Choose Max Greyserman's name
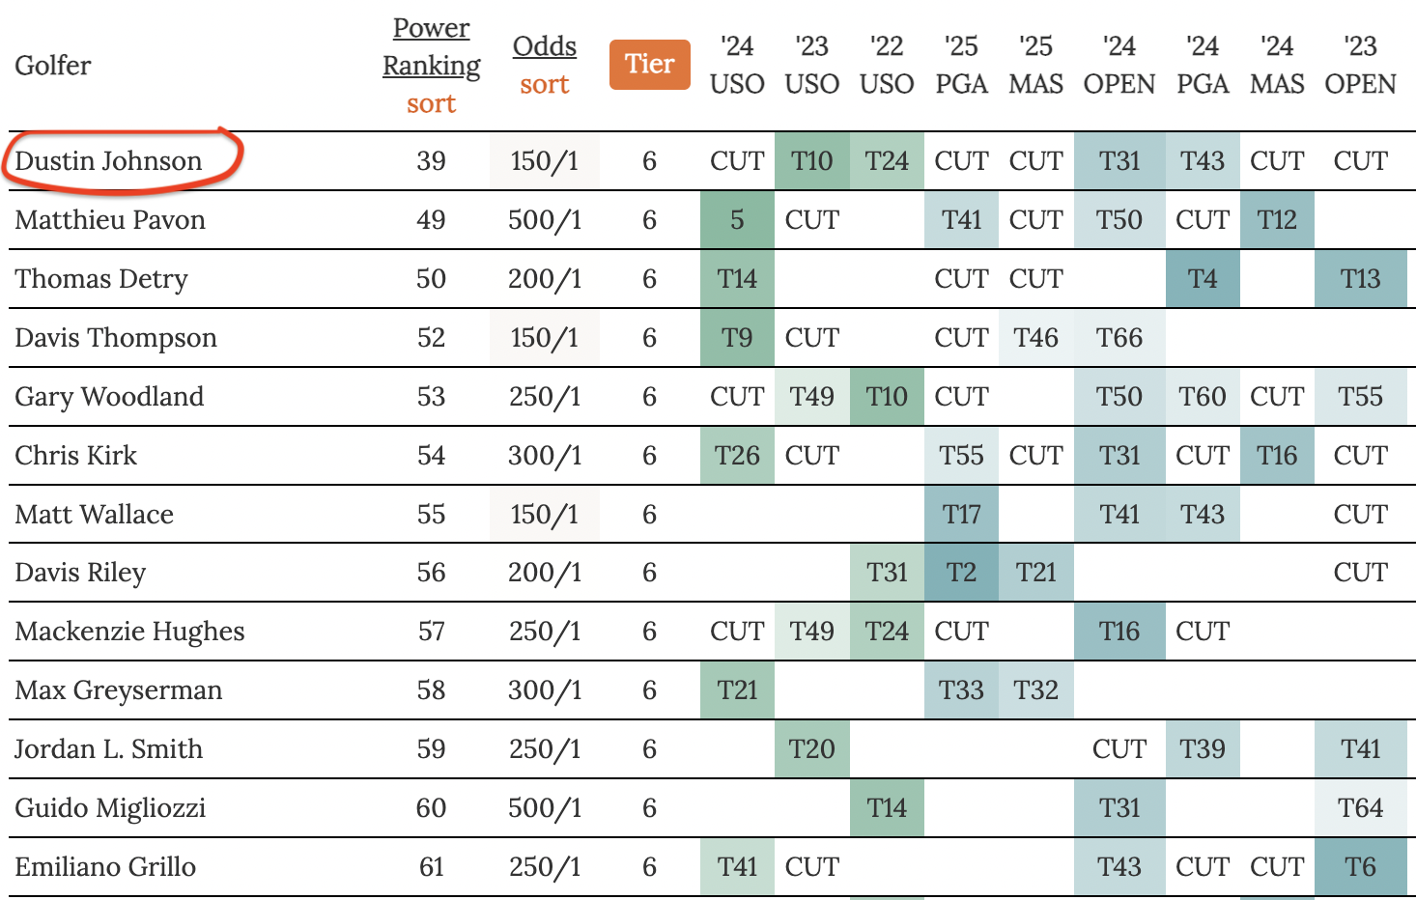 tap(119, 690)
